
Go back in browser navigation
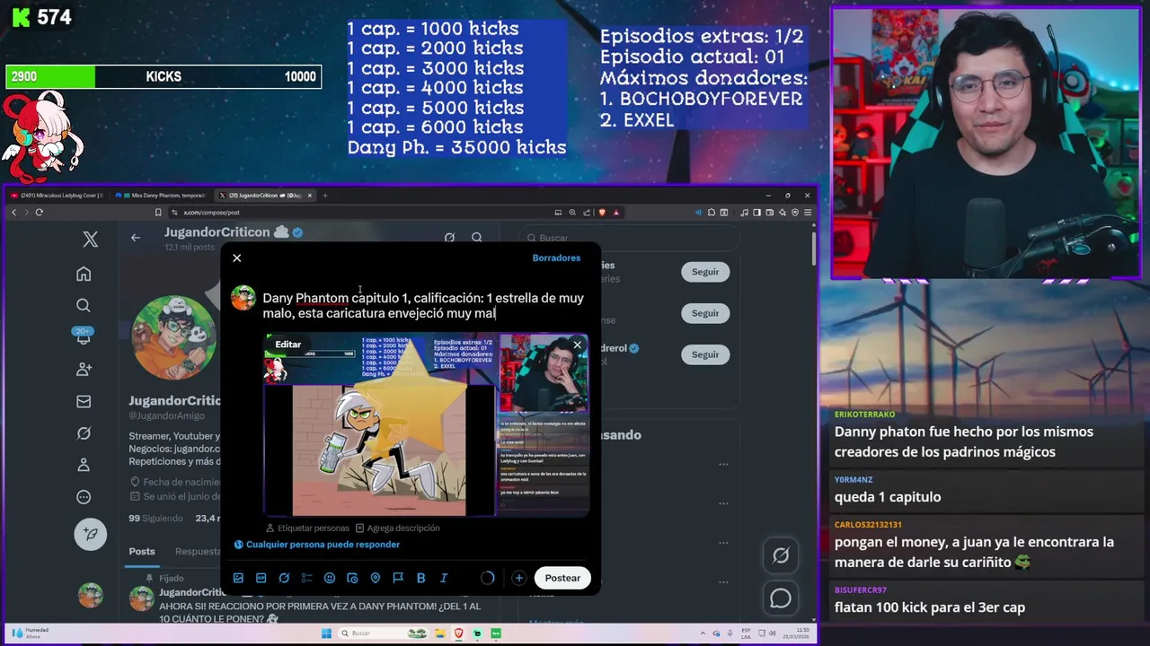13,213
